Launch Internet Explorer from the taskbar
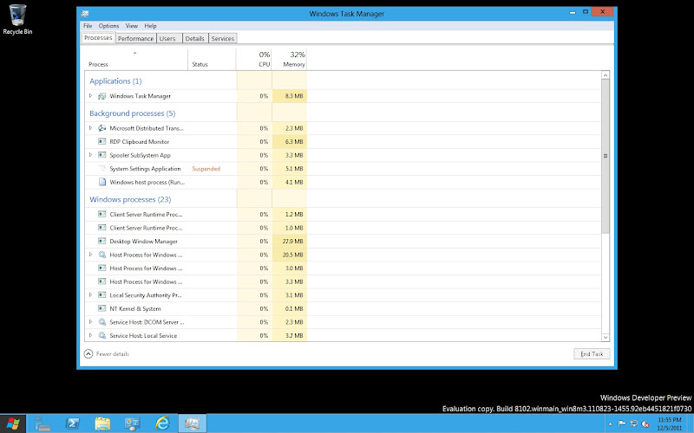This screenshot has height=433, width=694. point(162,423)
